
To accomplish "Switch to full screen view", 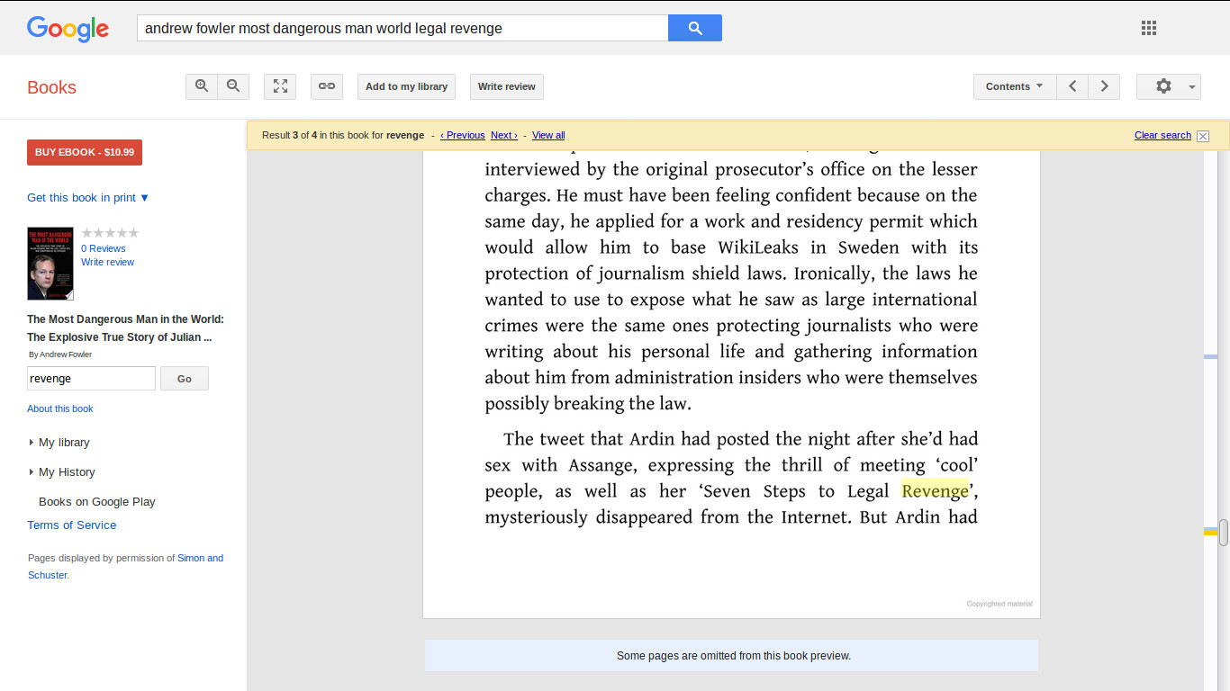I will 280,86.
